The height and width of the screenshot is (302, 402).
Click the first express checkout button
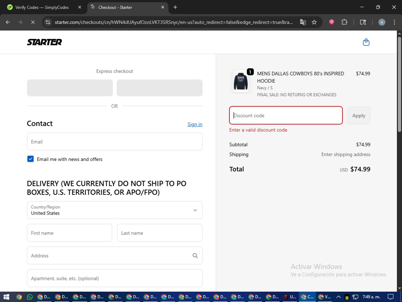(70, 88)
